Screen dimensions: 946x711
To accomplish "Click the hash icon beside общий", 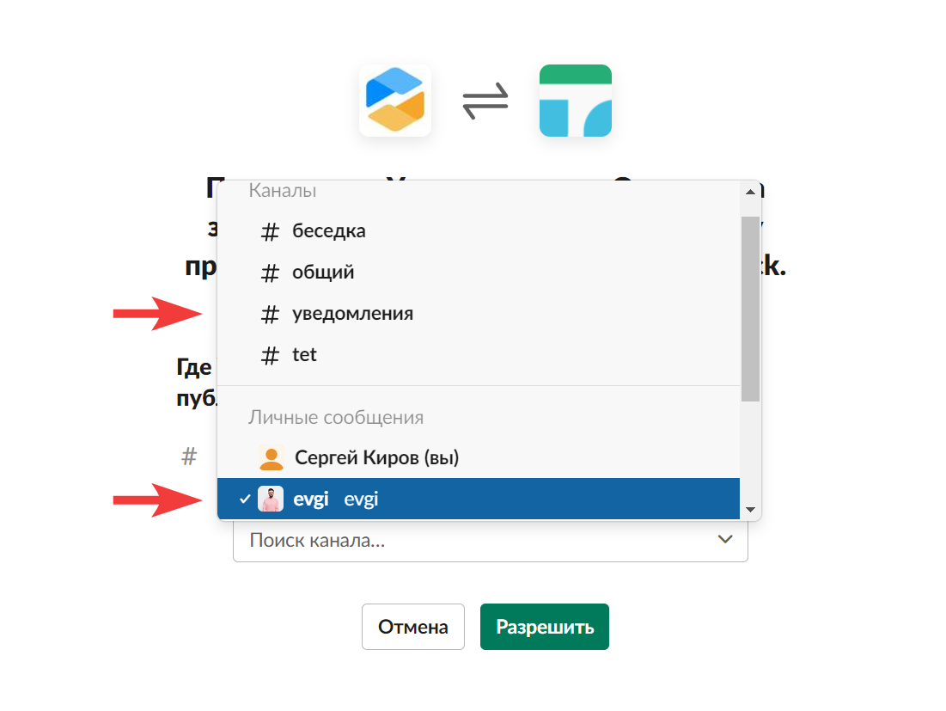I will (x=270, y=273).
